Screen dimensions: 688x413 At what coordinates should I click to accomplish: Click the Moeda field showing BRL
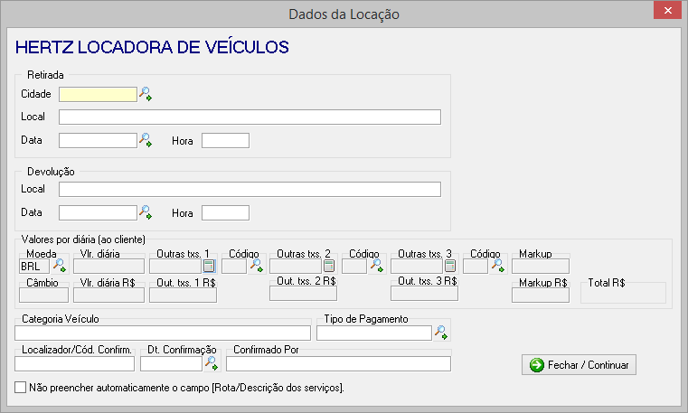tap(34, 266)
